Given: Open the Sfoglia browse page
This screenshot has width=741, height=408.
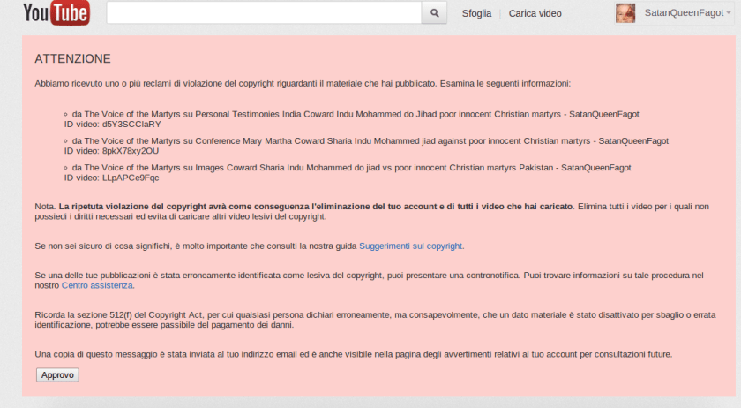Looking at the screenshot, I should click(x=476, y=13).
